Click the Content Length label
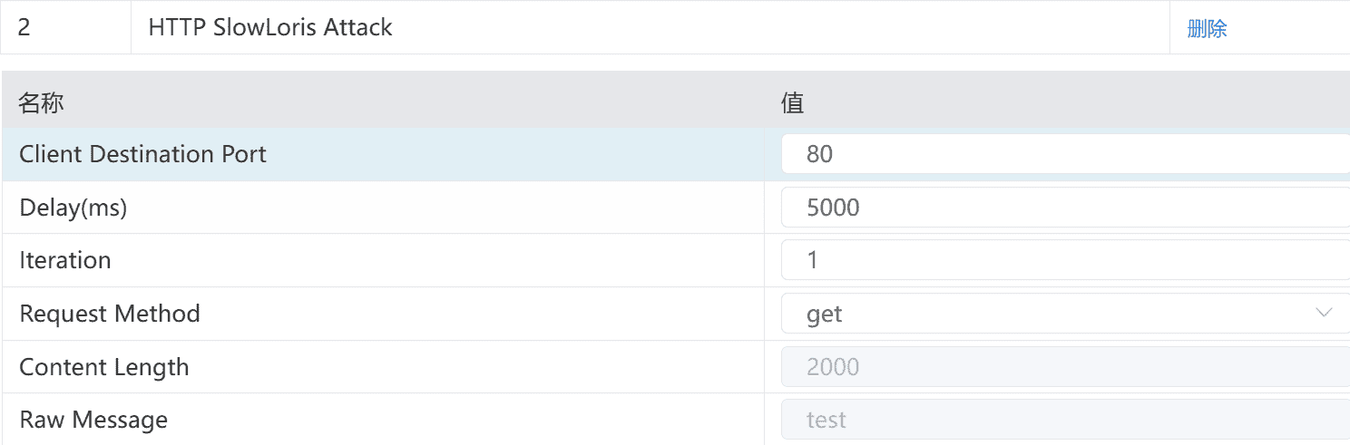This screenshot has height=445, width=1350. click(x=104, y=367)
